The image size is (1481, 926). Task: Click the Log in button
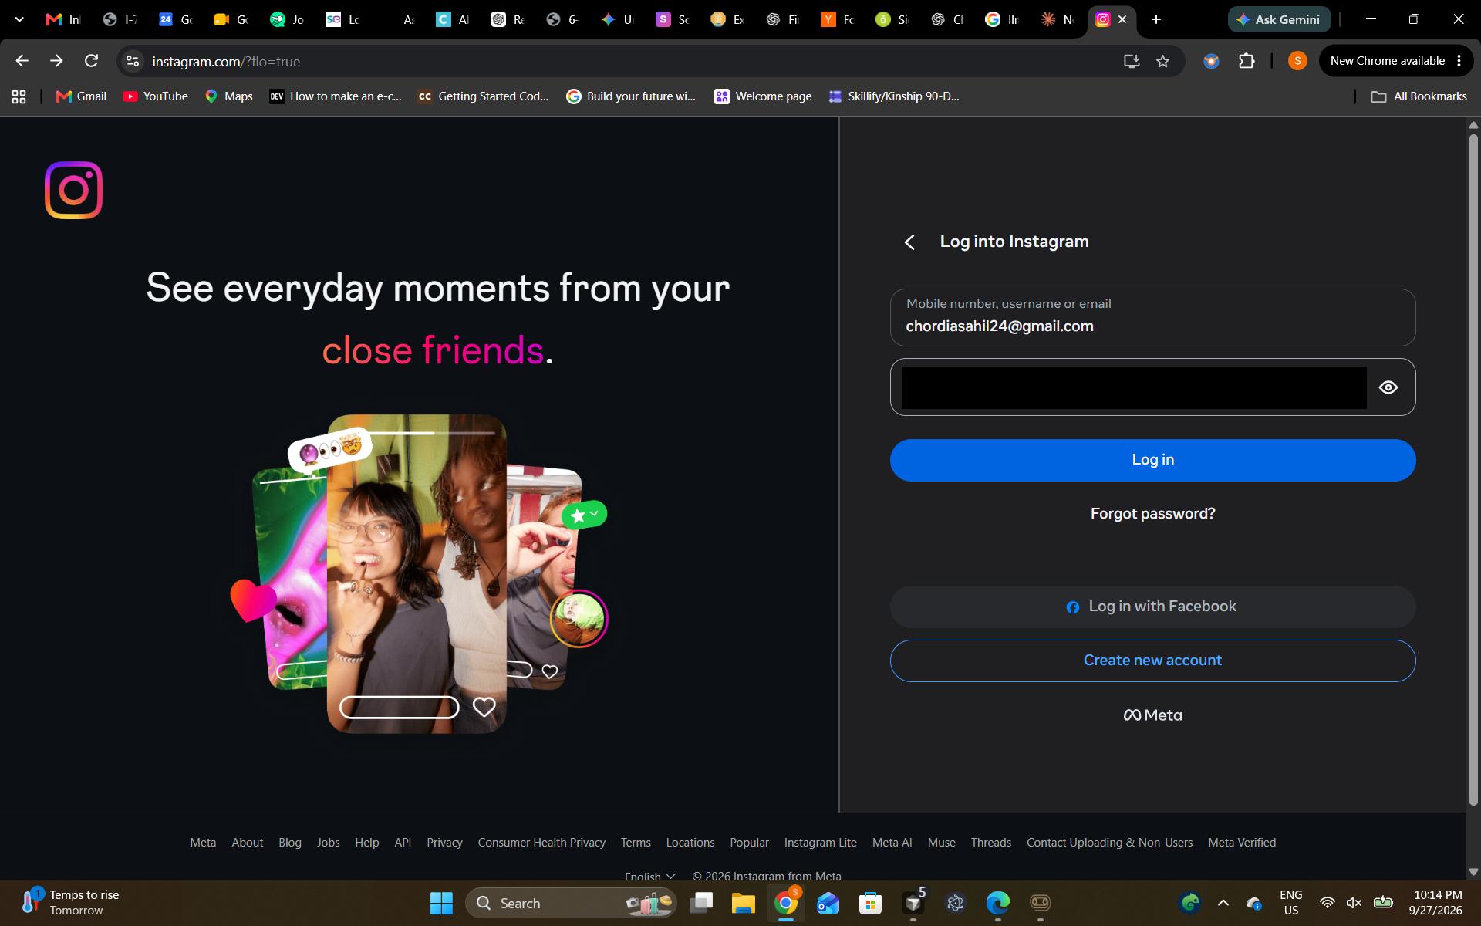click(x=1152, y=460)
